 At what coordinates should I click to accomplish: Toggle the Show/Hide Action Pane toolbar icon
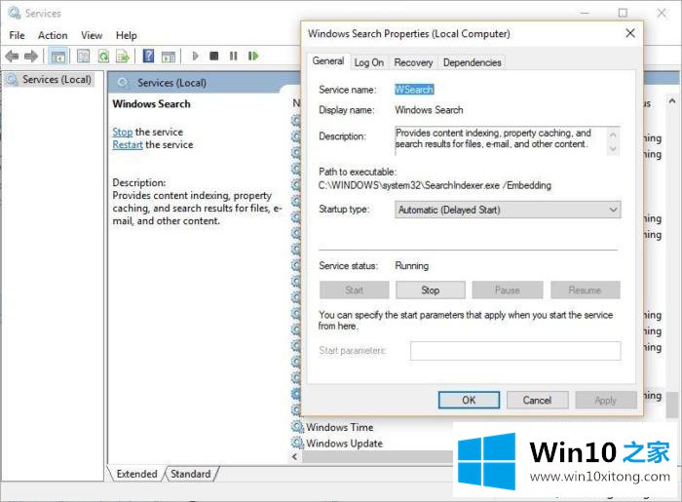(x=169, y=57)
